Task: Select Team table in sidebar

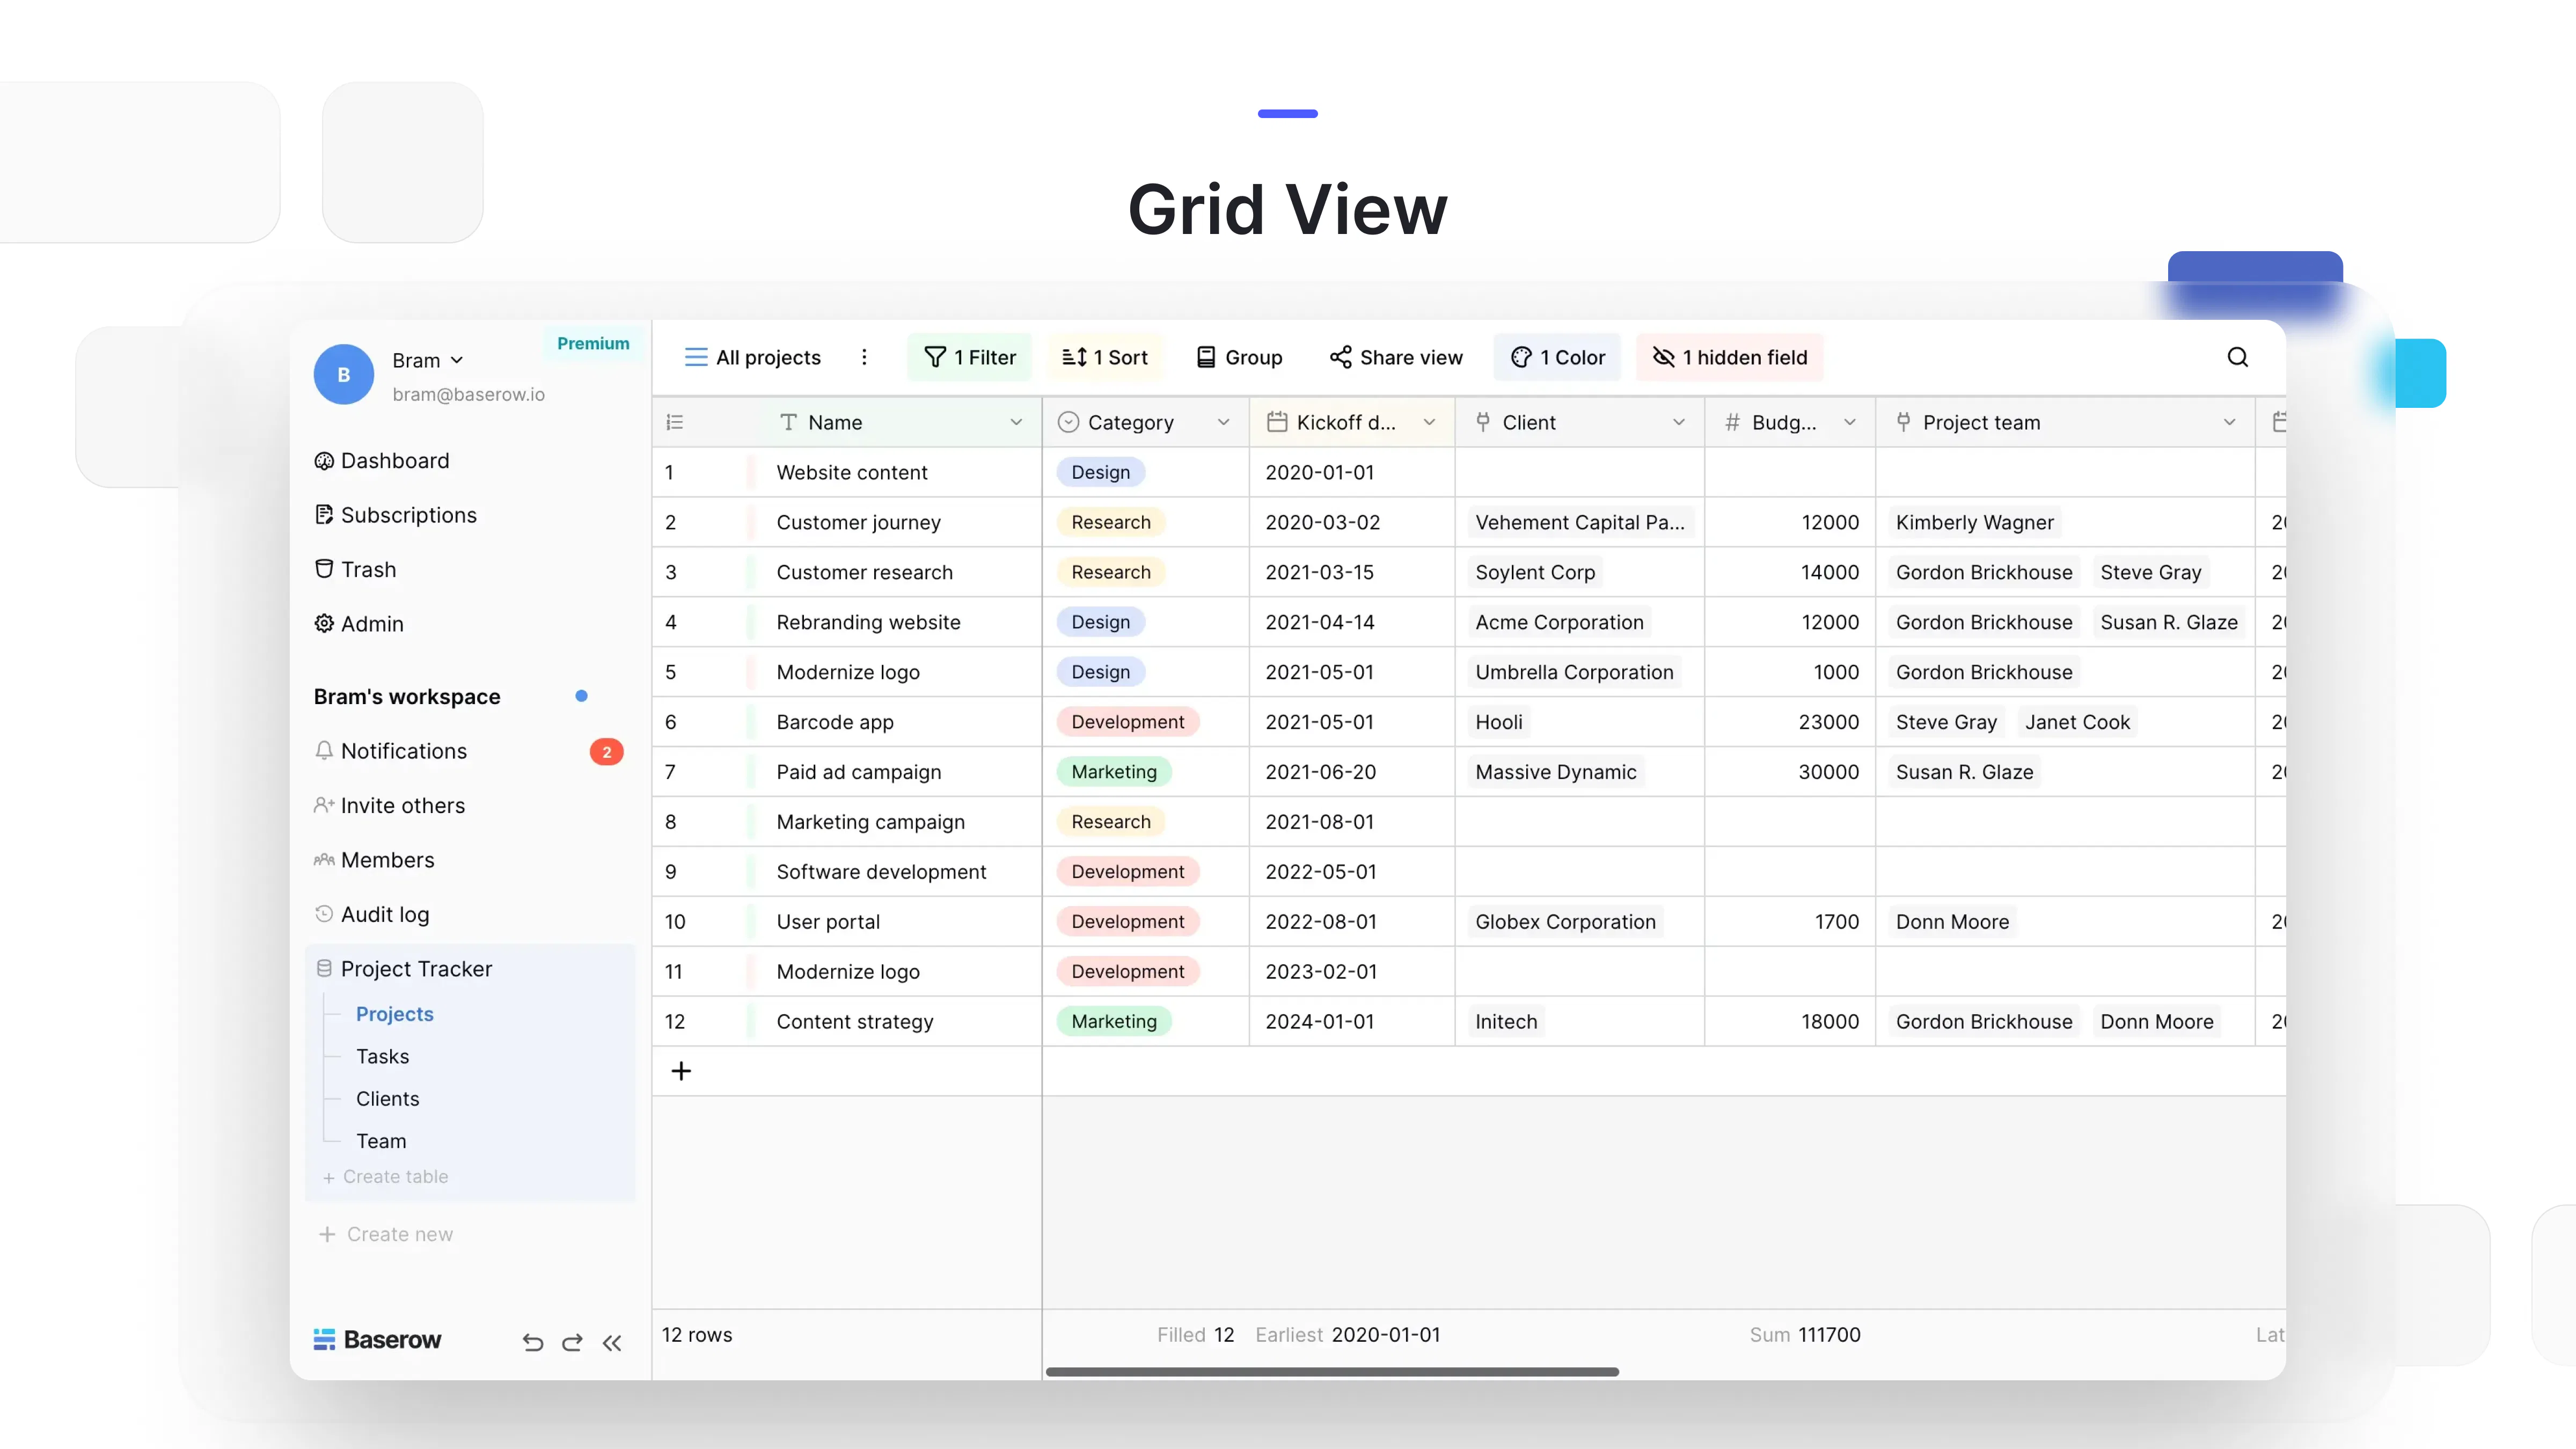Action: (381, 1141)
